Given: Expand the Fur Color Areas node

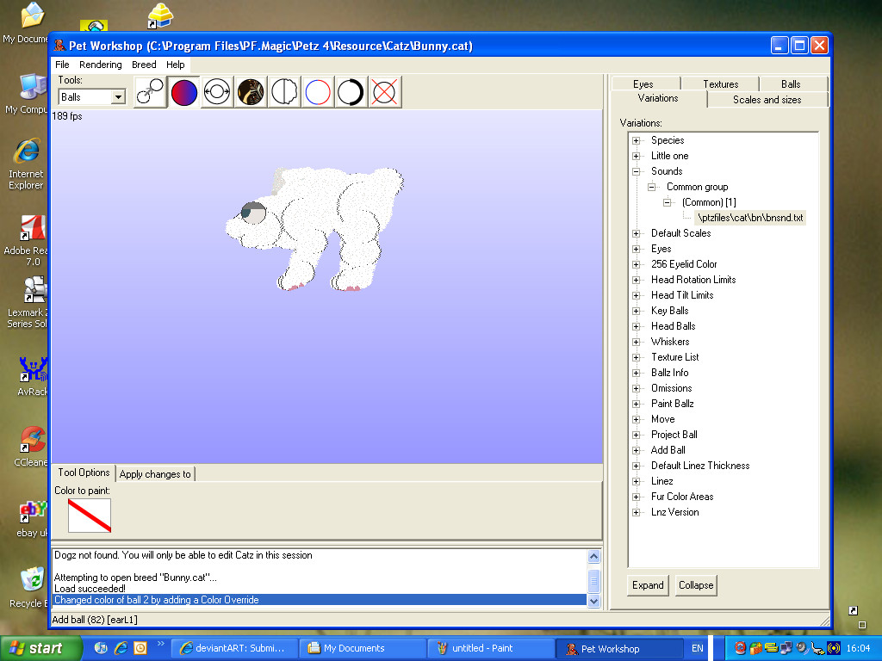Looking at the screenshot, I should [x=637, y=497].
